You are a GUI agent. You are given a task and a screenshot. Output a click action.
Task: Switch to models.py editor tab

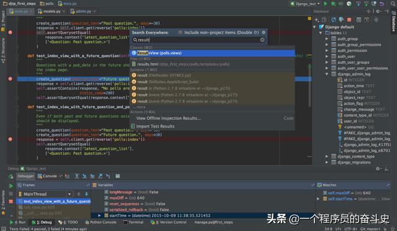51,11
